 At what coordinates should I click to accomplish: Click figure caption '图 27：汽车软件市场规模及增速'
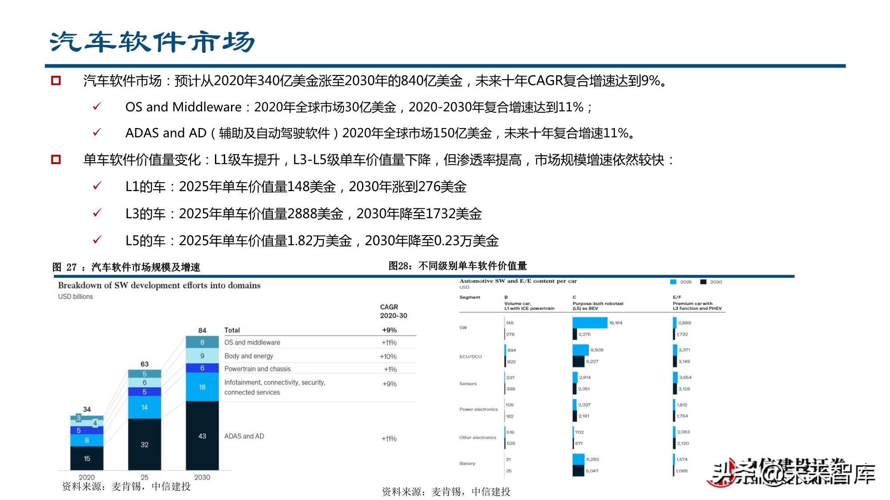[x=126, y=267]
